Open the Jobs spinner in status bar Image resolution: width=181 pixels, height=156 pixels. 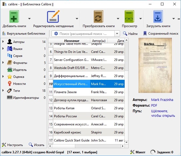153,152
